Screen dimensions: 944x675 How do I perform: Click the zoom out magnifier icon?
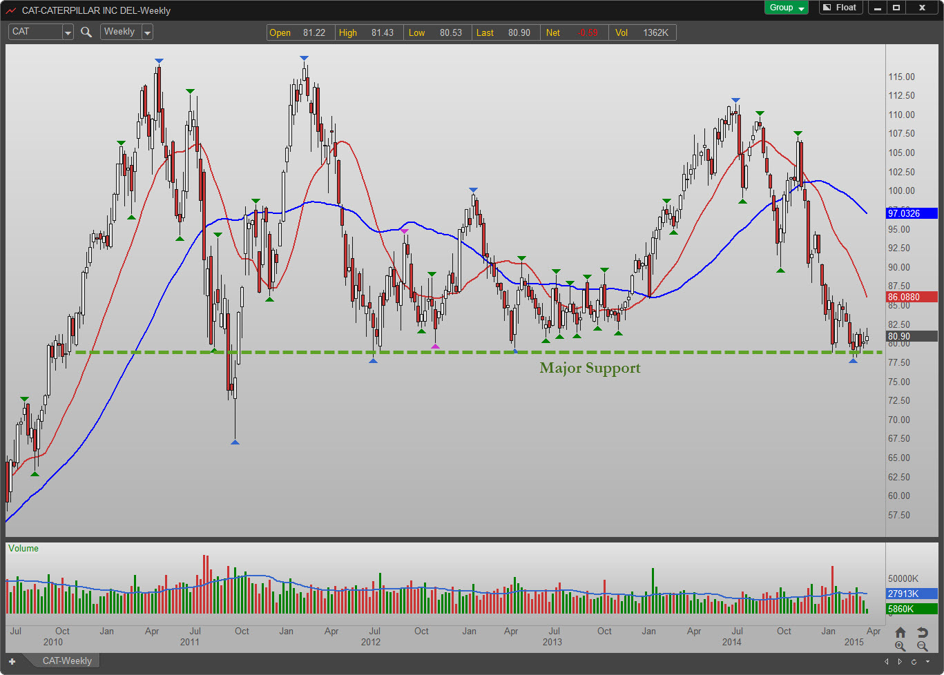[x=923, y=647]
